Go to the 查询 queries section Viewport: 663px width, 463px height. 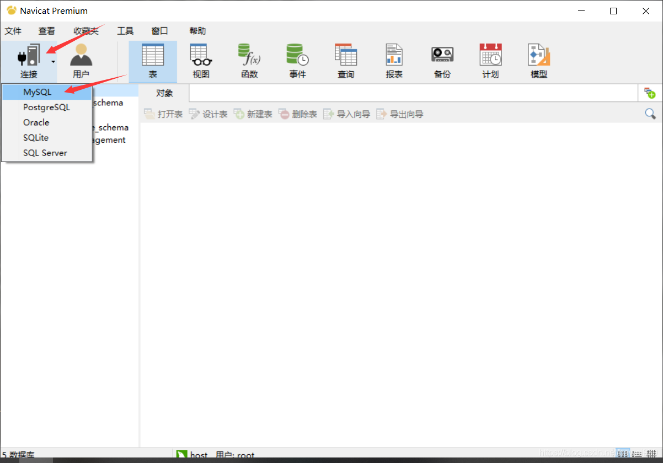(346, 61)
